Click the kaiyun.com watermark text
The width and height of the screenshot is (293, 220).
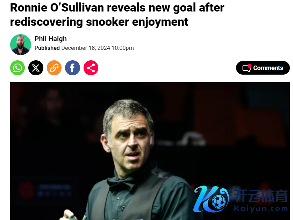[261, 208]
